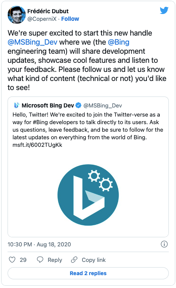Click the Microsoft Bing Dev account name
The width and height of the screenshot is (176, 288).
48,106
